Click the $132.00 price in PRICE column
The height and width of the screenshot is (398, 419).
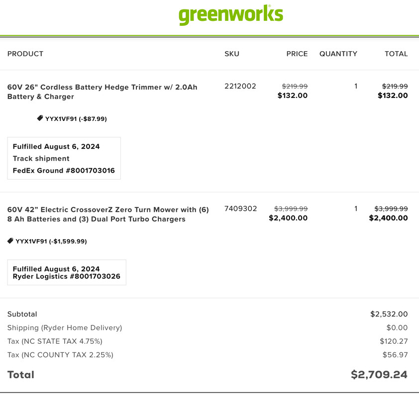pos(293,96)
